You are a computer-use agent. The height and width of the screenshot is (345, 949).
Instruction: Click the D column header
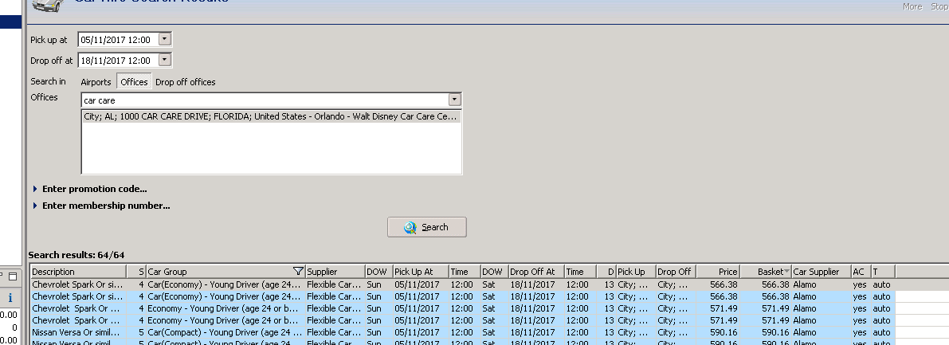click(x=606, y=272)
